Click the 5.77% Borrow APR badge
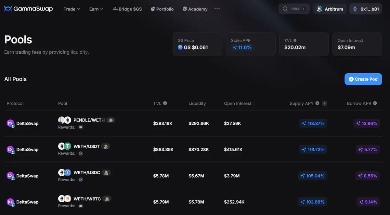 click(x=368, y=150)
